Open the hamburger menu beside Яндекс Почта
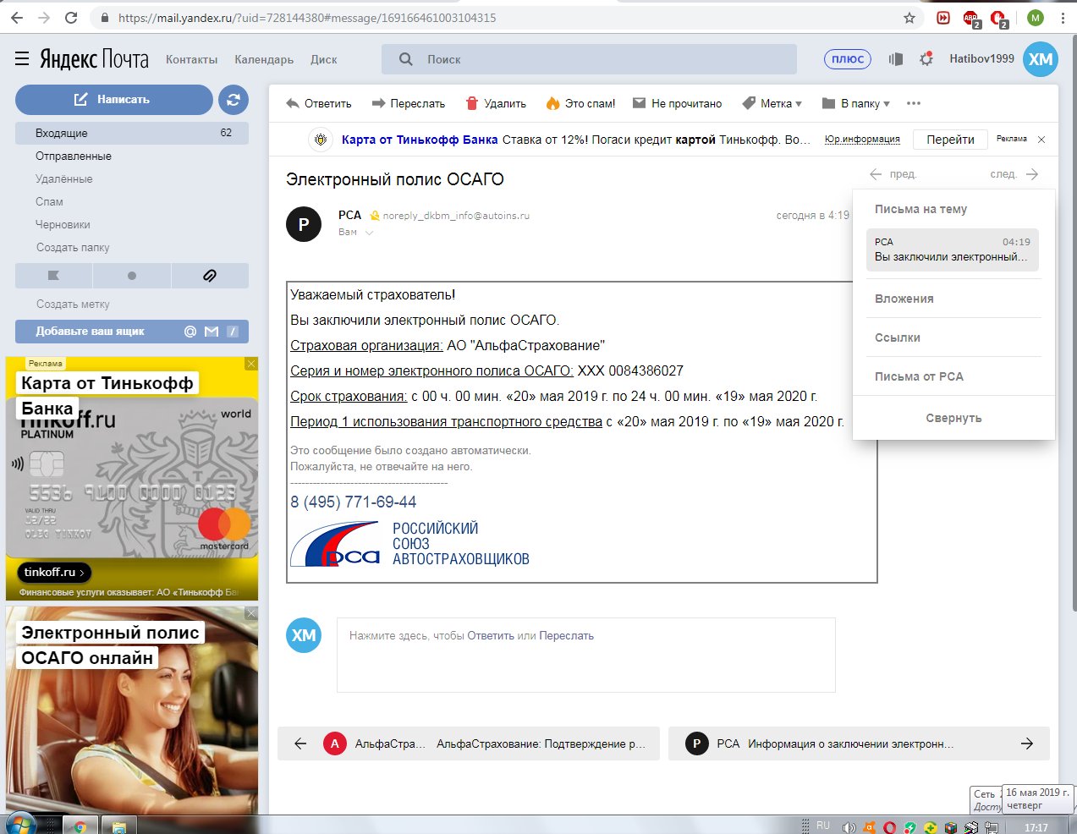The width and height of the screenshot is (1077, 834). coord(22,58)
